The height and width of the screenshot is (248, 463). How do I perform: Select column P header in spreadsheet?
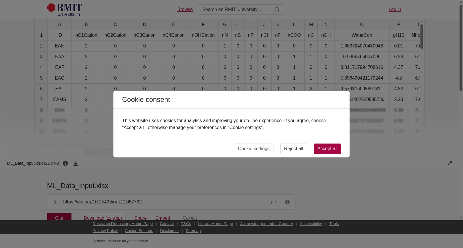pyautogui.click(x=398, y=25)
